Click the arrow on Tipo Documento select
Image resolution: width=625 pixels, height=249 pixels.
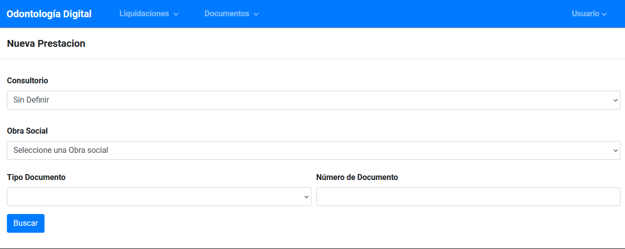pos(306,197)
